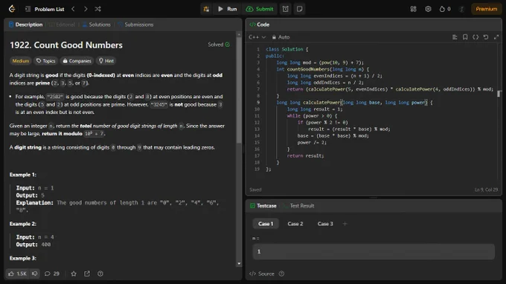The height and width of the screenshot is (284, 506).
Task: Switch to the Testcase tab
Action: coord(263,206)
